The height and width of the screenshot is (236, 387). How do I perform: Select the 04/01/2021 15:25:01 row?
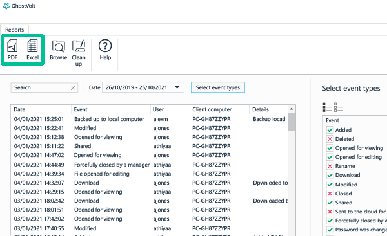click(150, 119)
